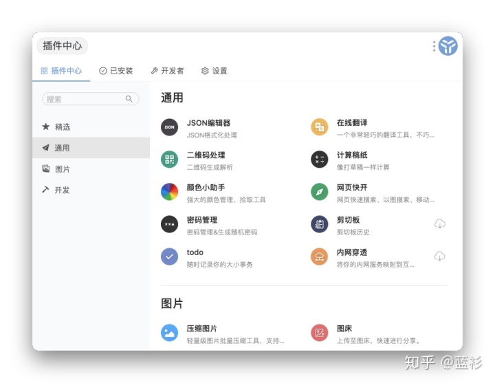Viewport: 495px width, 383px height.
Task: Open the three-dot more options menu
Action: (434, 46)
